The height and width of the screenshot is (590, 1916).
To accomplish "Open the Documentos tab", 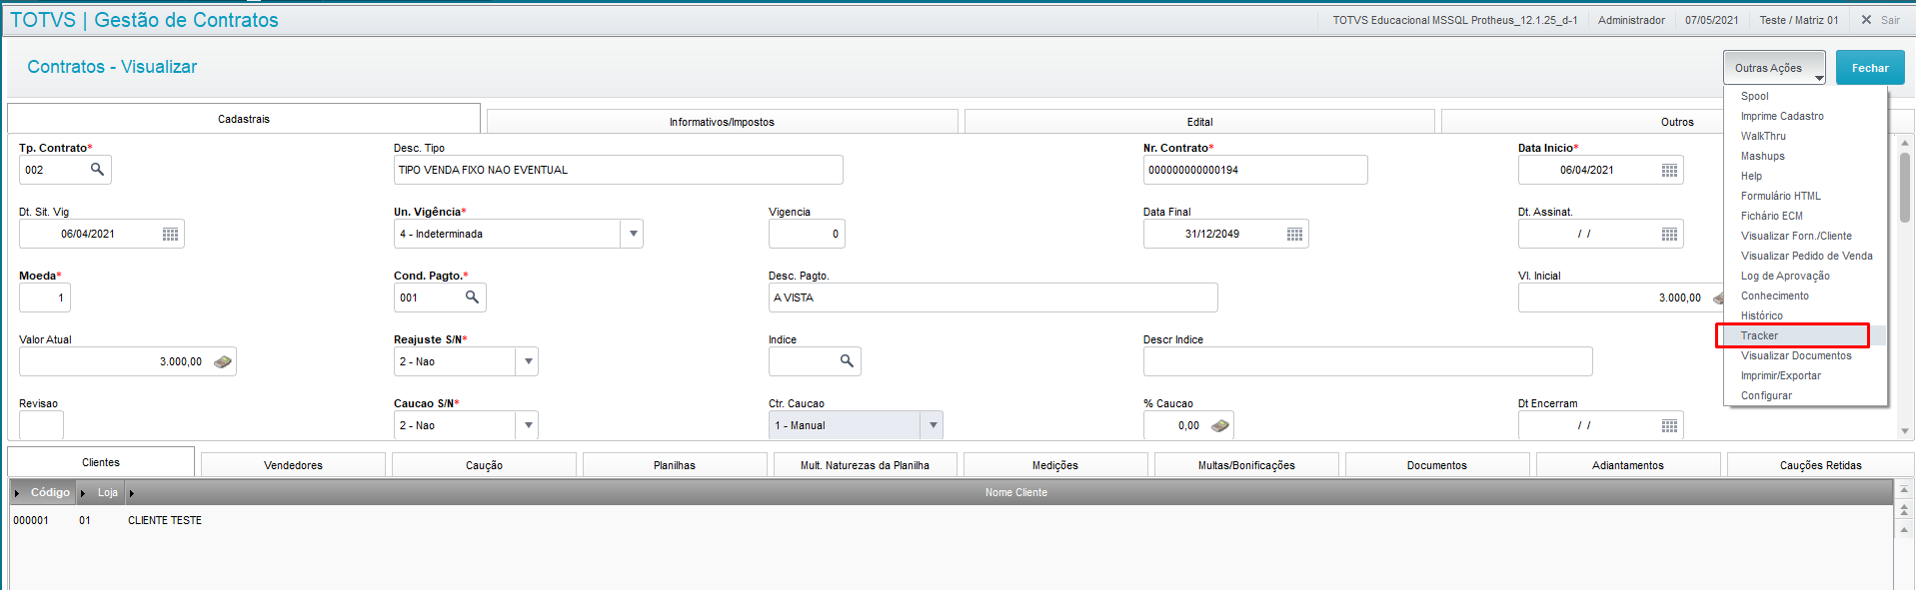I will 1437,465.
